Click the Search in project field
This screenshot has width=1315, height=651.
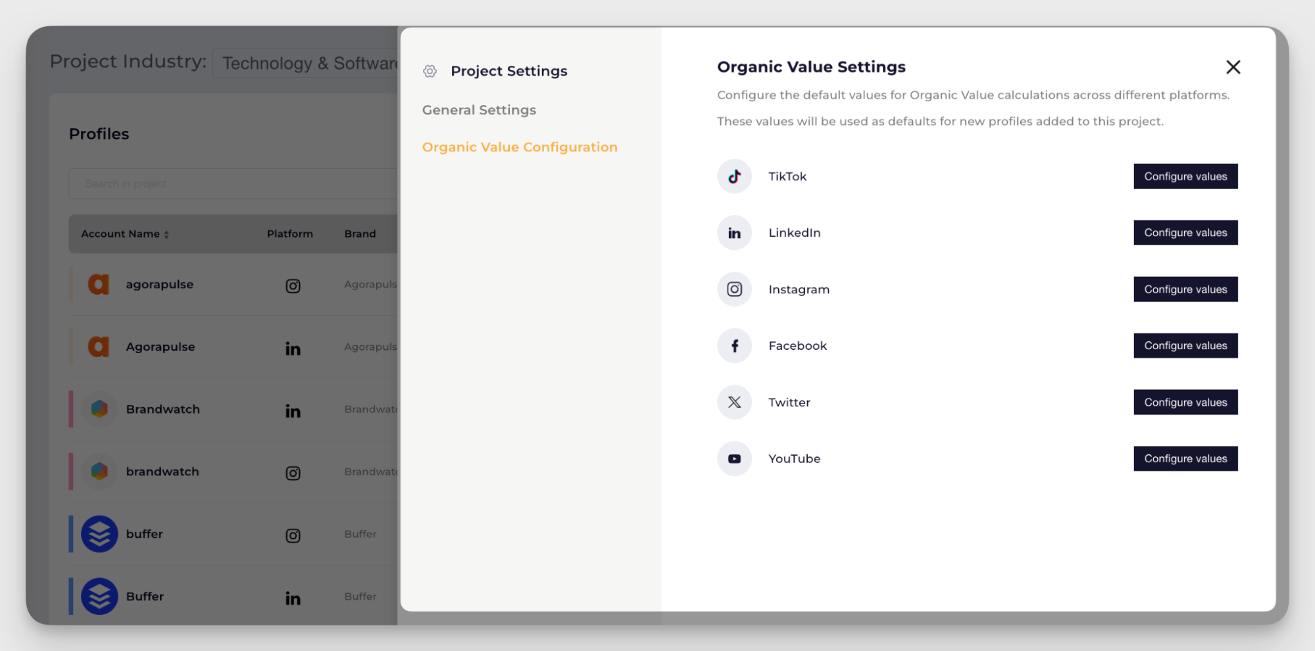[x=230, y=183]
